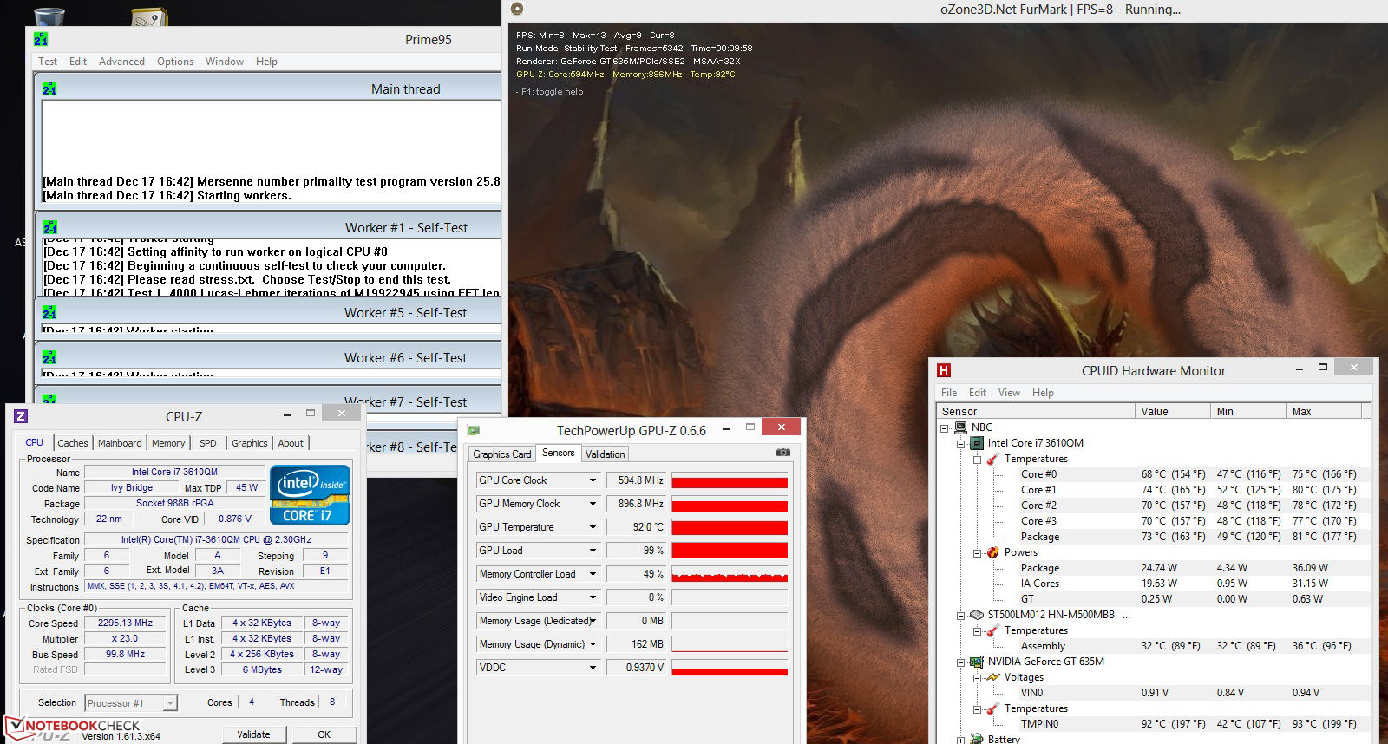Screen dimensions: 1388x744
Task: Collapse the Intel Core i7 3610QM tree node
Action: tap(961, 444)
